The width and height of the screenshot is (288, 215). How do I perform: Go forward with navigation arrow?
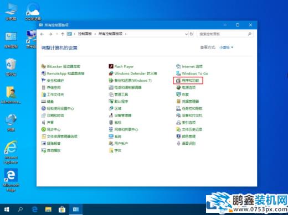[x=50, y=34]
